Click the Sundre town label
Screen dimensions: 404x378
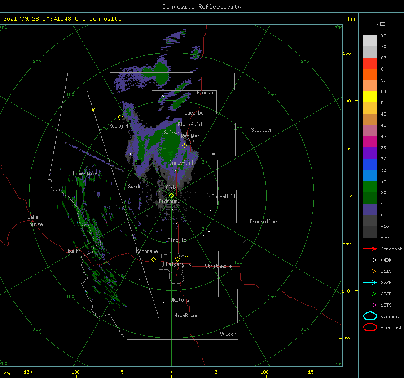pyautogui.click(x=136, y=186)
